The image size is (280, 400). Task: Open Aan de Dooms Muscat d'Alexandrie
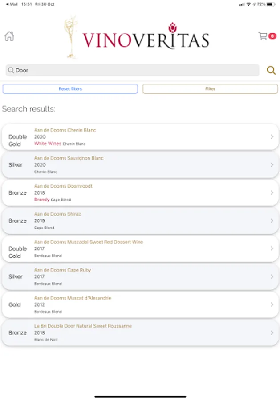(x=140, y=304)
